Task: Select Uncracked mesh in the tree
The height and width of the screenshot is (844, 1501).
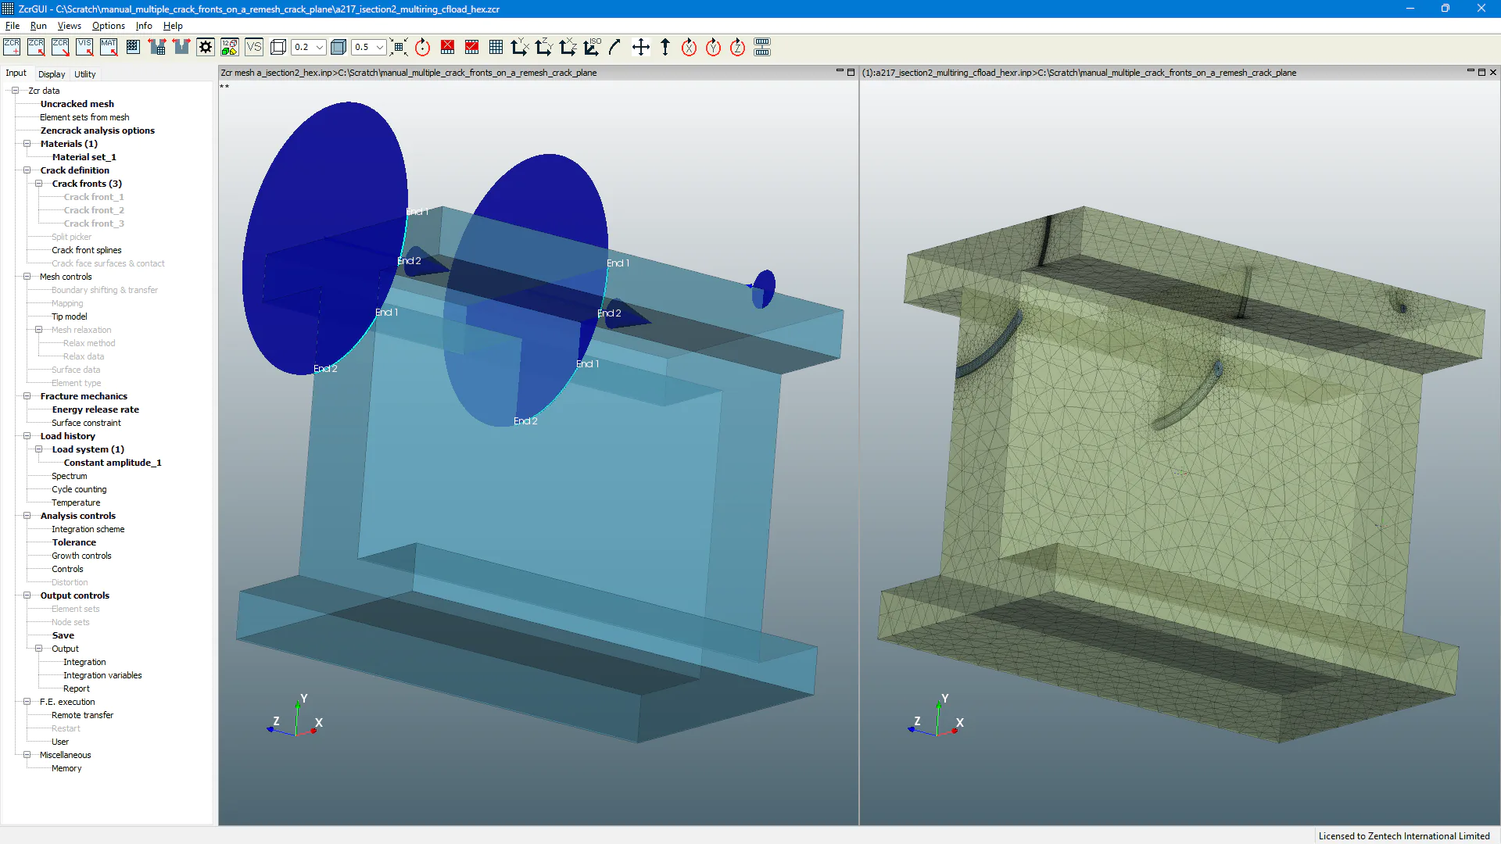Action: [77, 104]
